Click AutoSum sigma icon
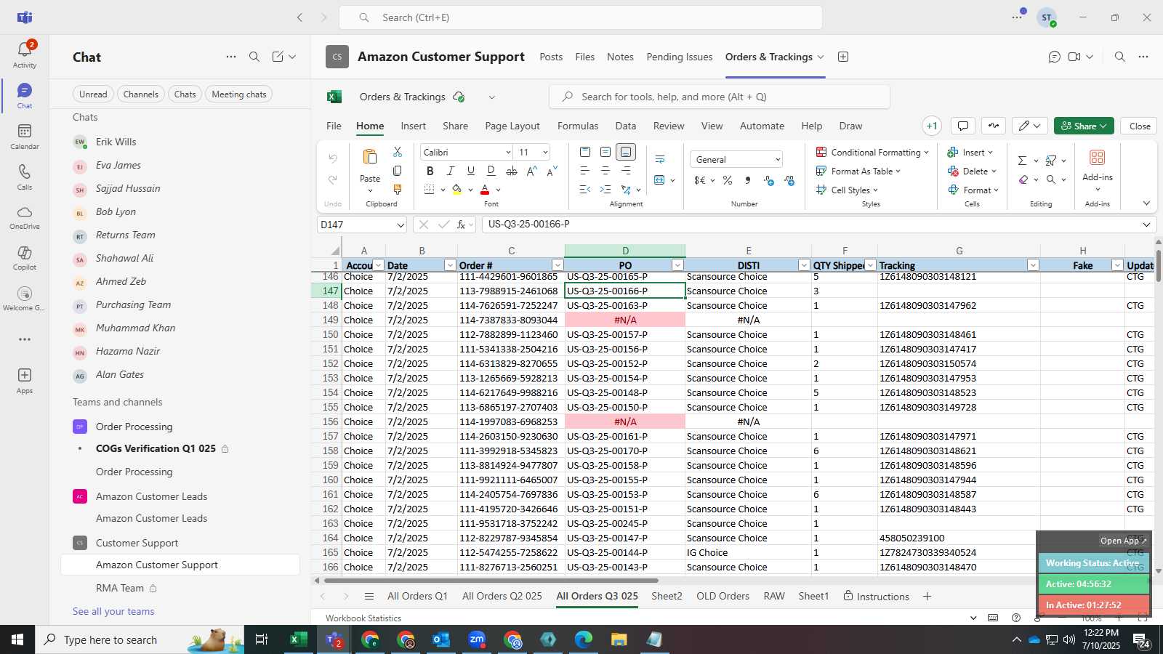The image size is (1163, 654). pyautogui.click(x=1022, y=161)
